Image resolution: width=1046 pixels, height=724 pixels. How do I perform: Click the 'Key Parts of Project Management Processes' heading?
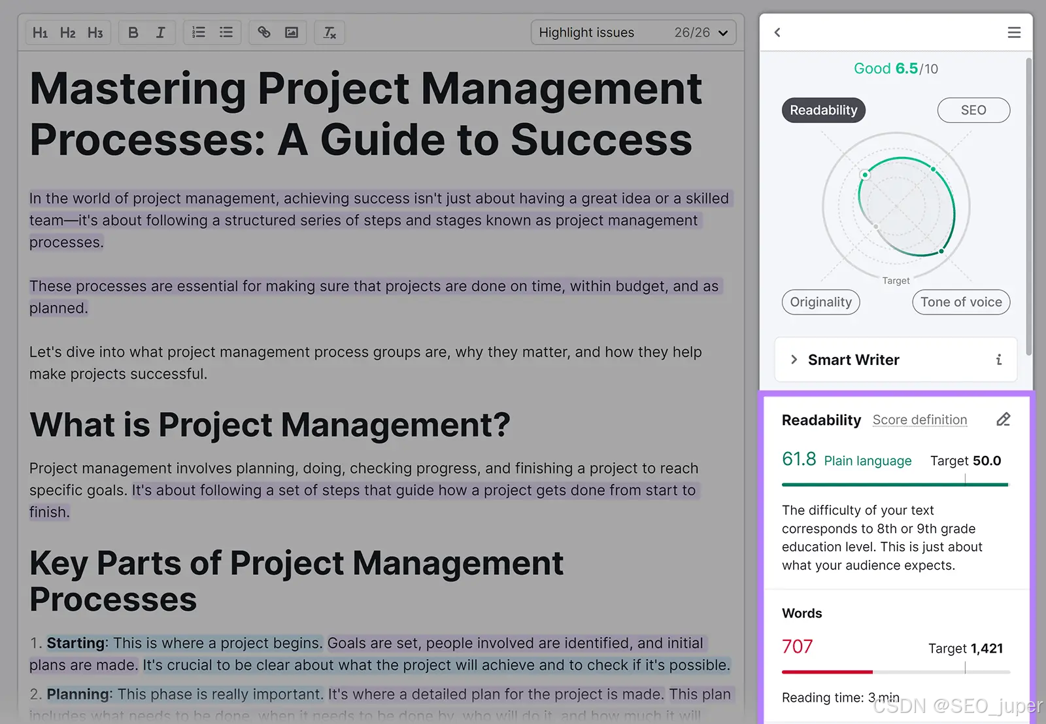click(x=296, y=581)
